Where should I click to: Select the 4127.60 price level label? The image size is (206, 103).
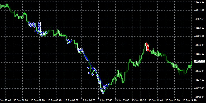tap(200, 89)
